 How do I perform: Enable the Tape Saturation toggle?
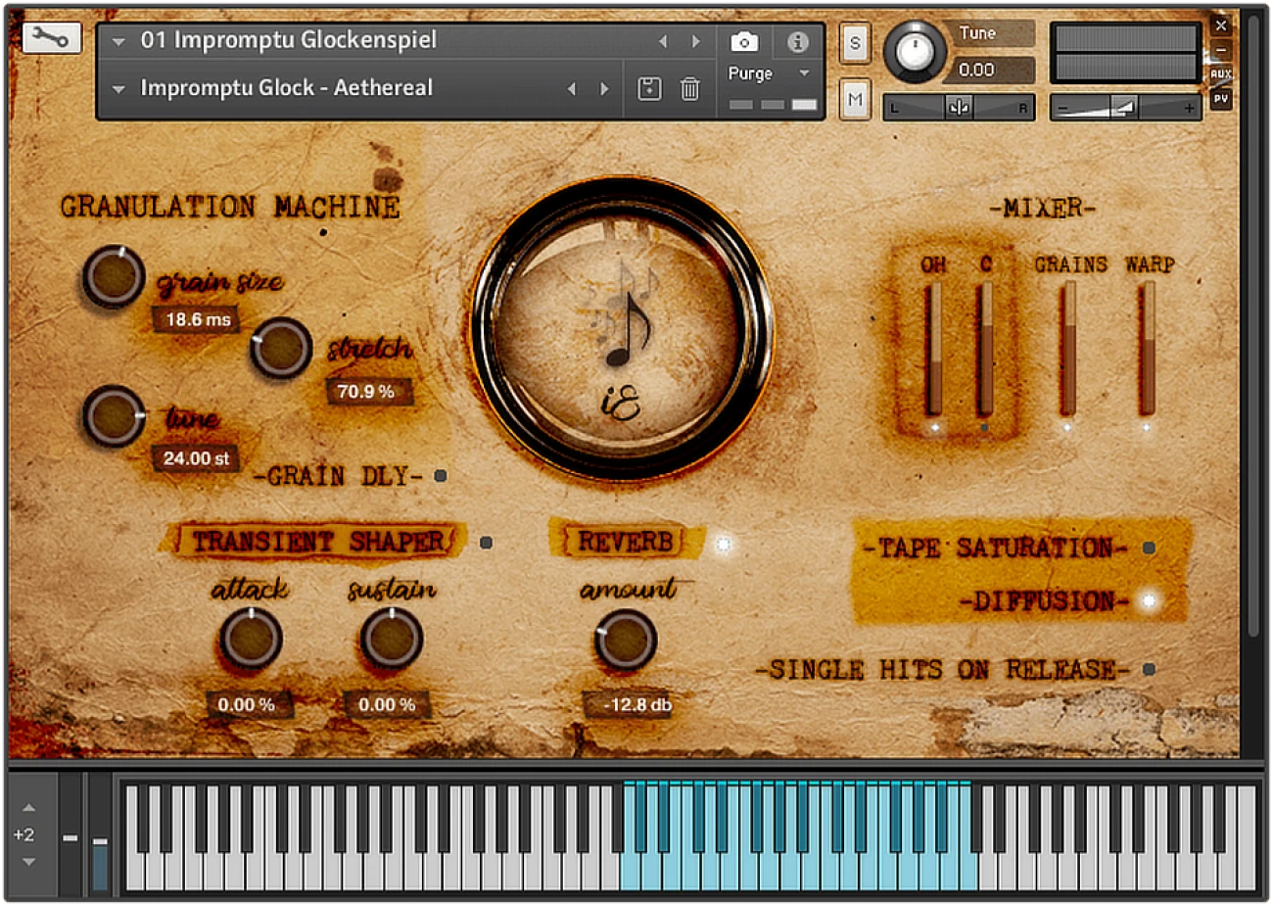click(x=1149, y=548)
